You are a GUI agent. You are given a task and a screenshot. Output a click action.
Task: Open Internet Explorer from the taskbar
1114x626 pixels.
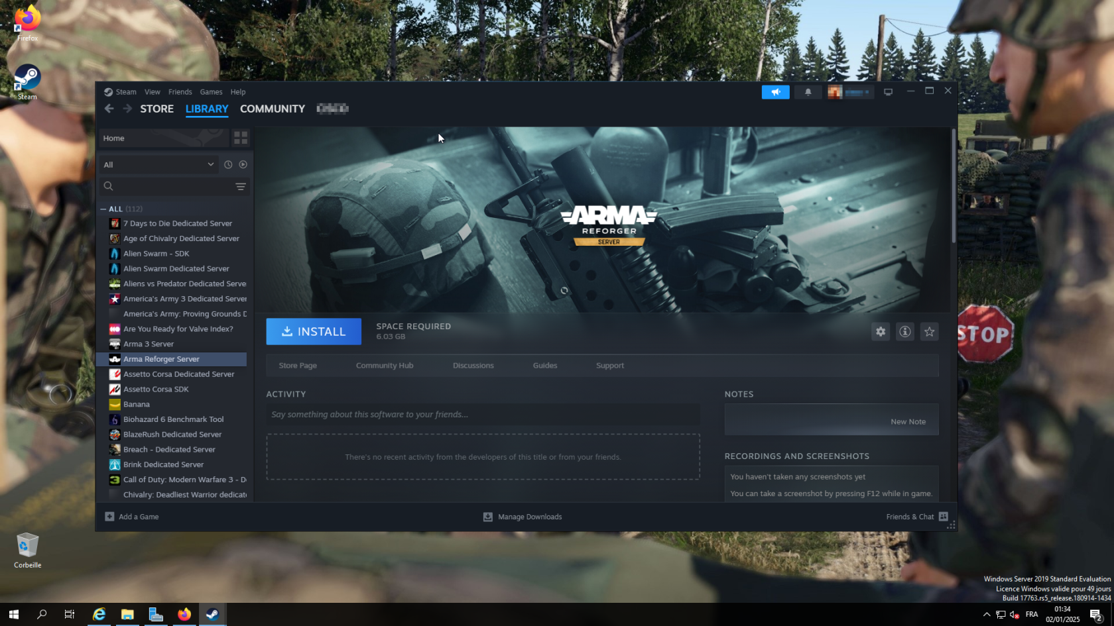point(99,614)
